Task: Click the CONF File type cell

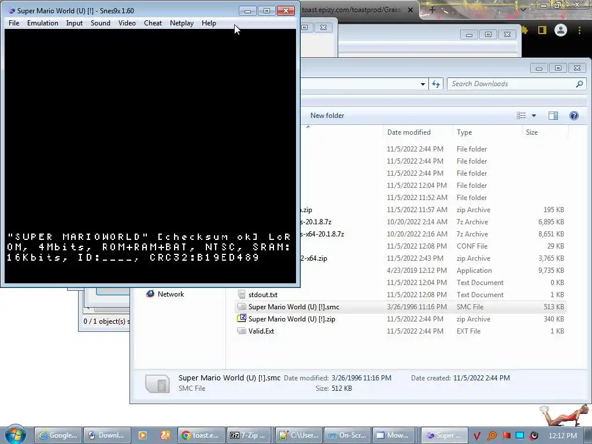Action: [472, 246]
